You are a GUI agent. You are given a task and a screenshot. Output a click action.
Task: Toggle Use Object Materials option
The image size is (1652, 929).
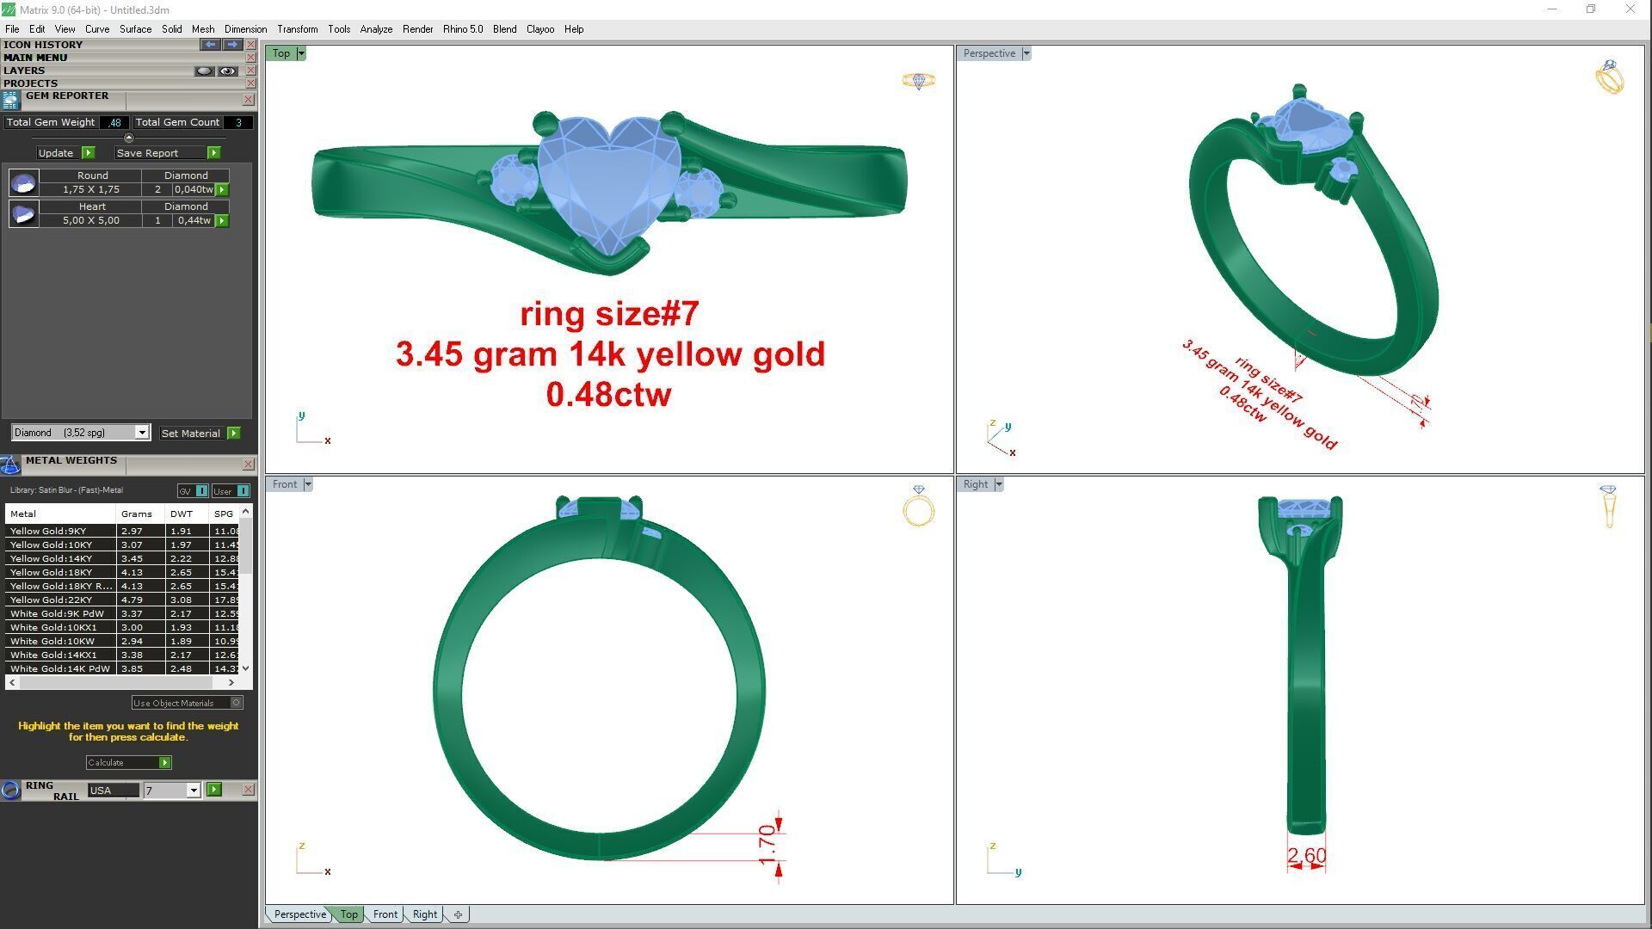(x=187, y=703)
